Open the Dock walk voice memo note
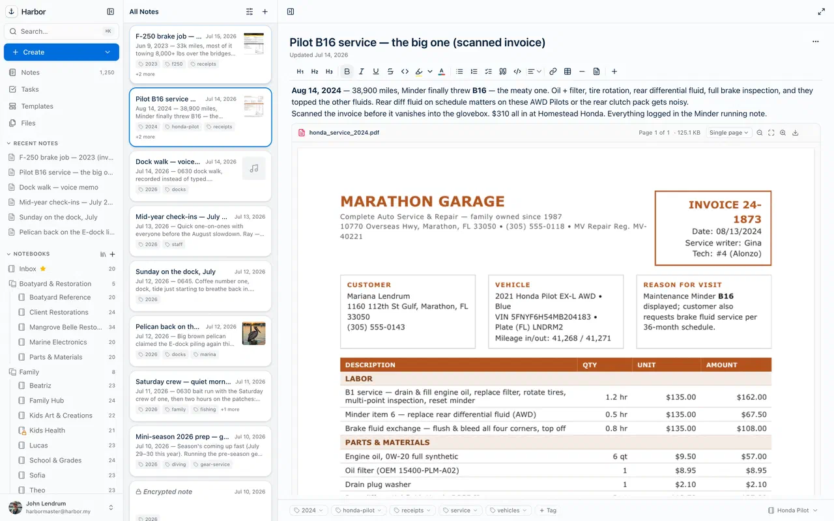 (201, 176)
